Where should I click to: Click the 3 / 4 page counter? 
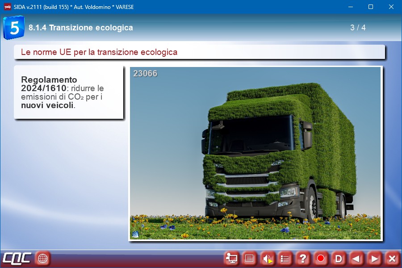coord(358,28)
